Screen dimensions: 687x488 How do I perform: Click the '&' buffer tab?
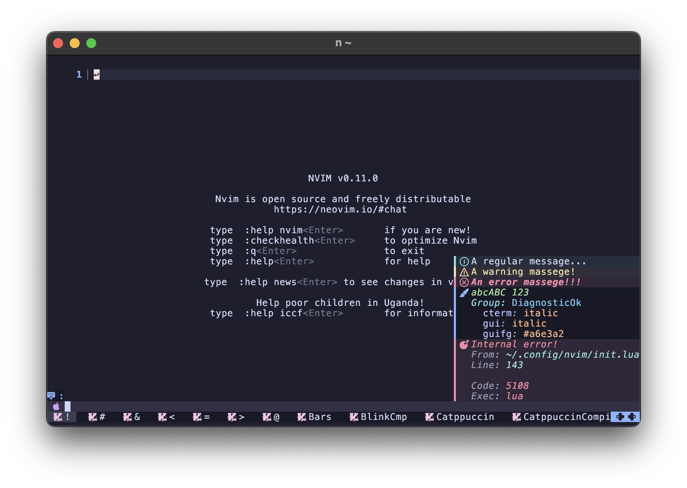132,417
